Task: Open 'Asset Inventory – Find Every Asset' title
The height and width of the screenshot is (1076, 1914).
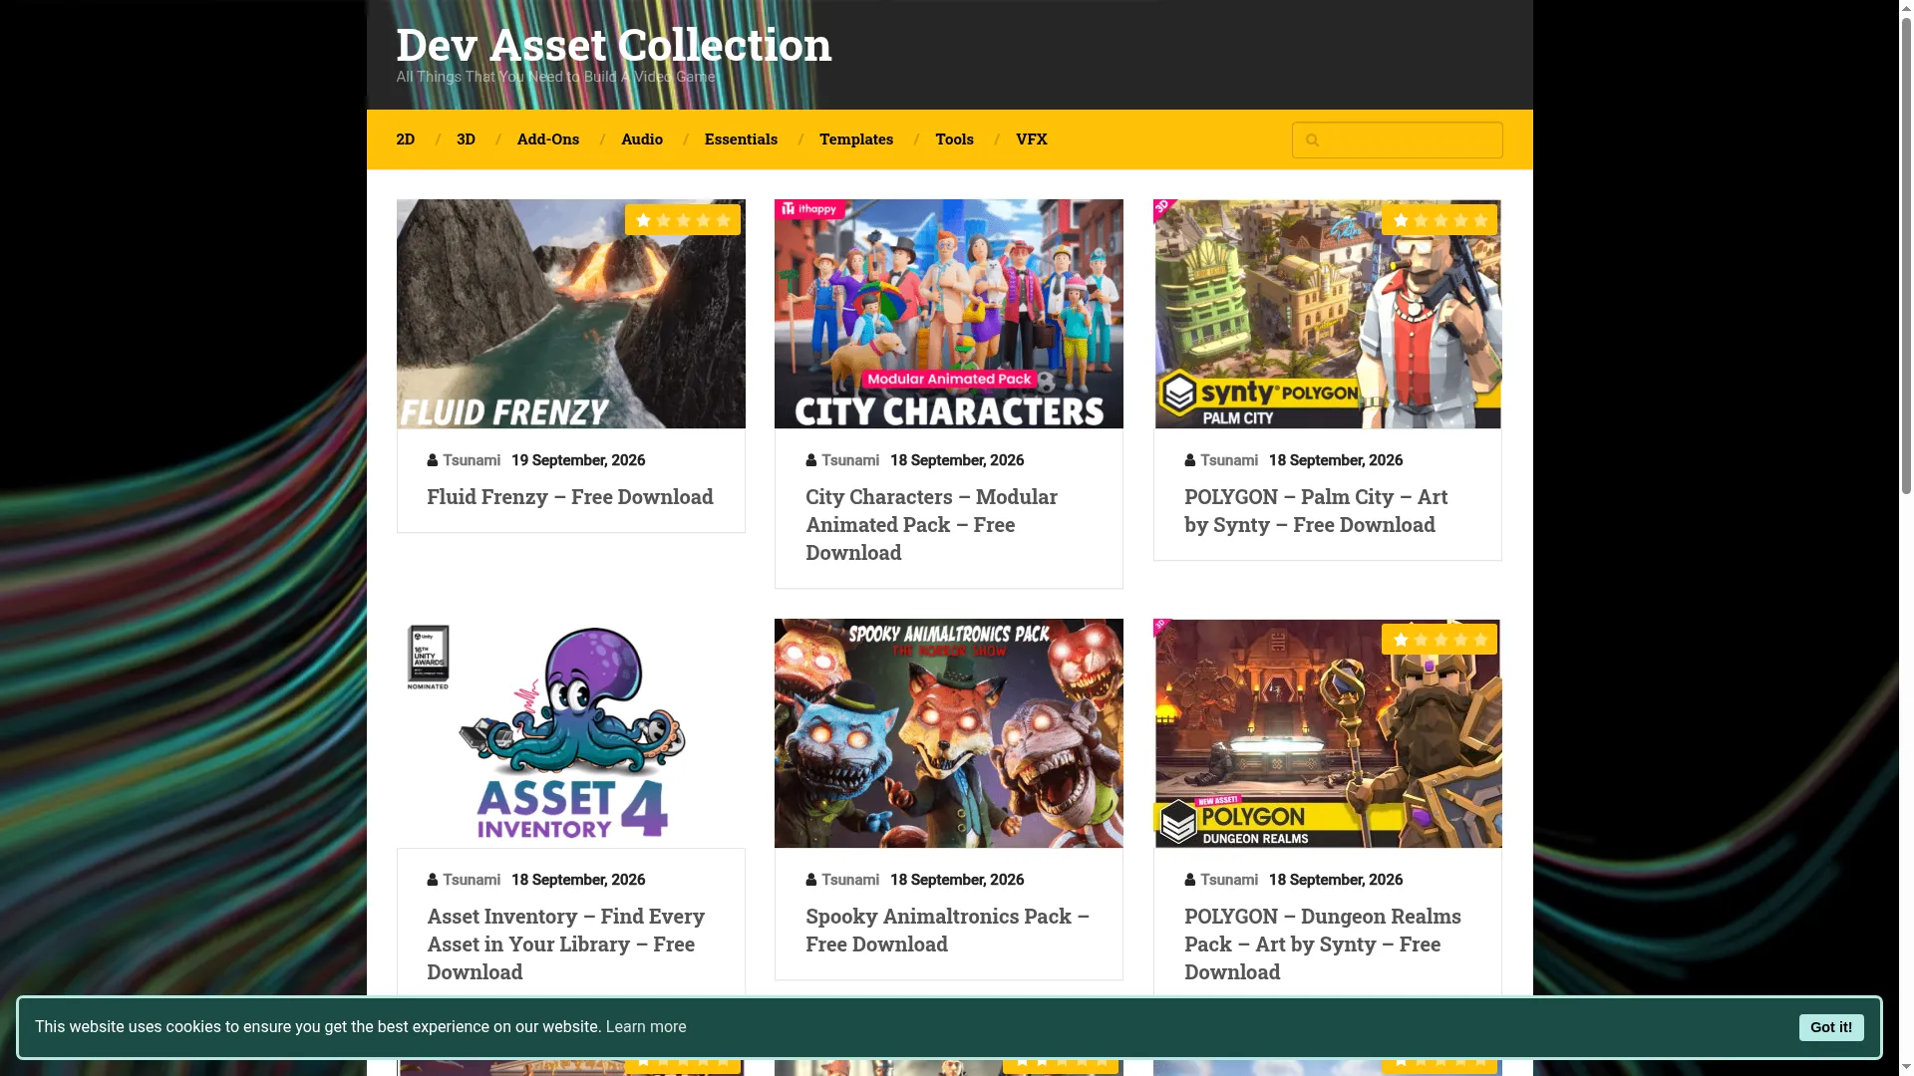Action: click(x=565, y=943)
